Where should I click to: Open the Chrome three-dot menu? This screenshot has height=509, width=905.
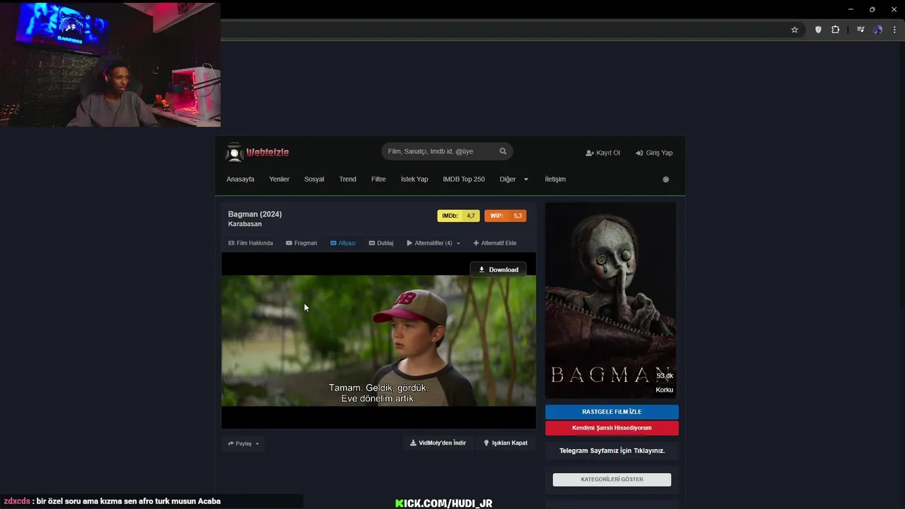click(x=894, y=30)
